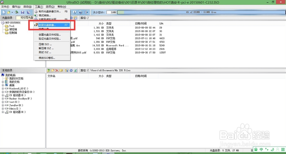
Task: Select 压缩 ISO ... menu entry
Action: (52, 44)
